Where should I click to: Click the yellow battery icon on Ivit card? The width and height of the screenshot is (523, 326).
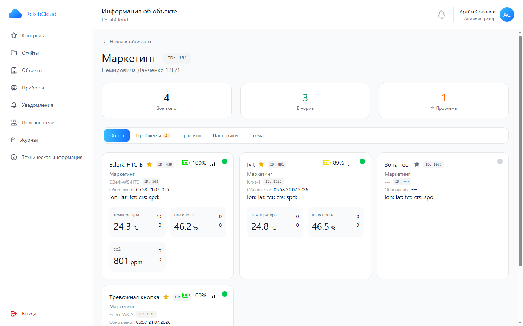327,163
